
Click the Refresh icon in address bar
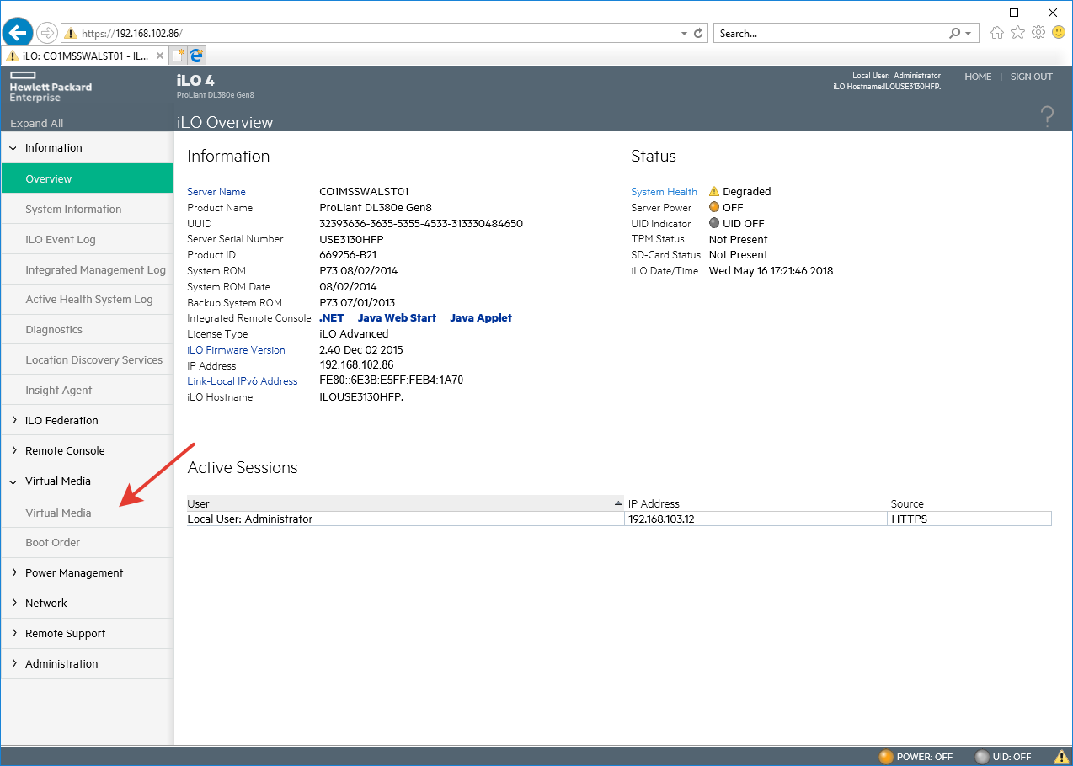pos(698,34)
